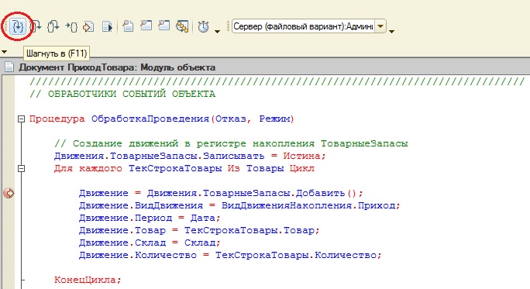The width and height of the screenshot is (530, 289).
Task: Click the line 'Движение.ВидДвижения = ВидДвиженияНакопления.Приход;'
Action: (x=239, y=205)
